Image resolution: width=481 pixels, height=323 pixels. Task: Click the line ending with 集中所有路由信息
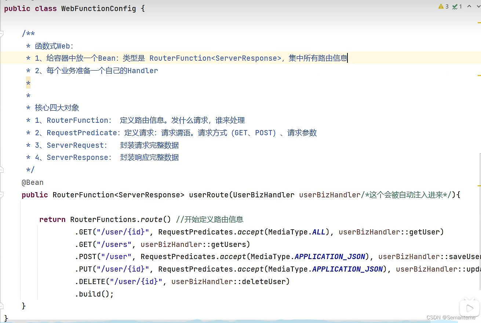pos(186,58)
